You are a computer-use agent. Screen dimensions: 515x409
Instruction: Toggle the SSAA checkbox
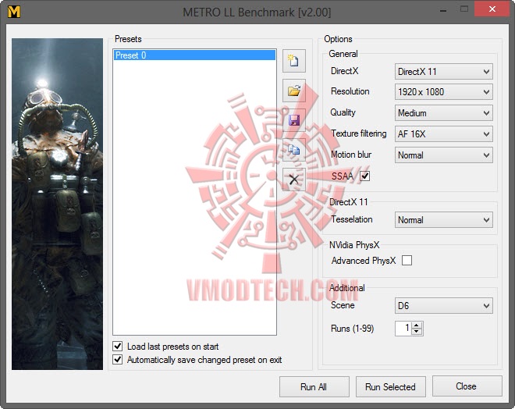[364, 176]
